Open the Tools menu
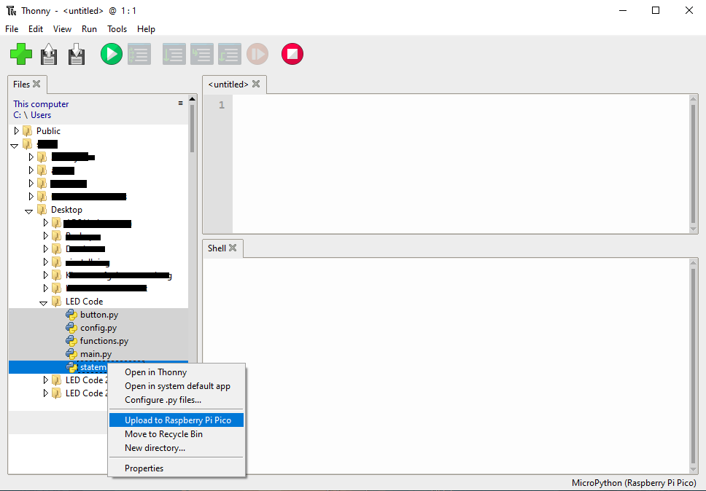Viewport: 706px width, 491px height. pos(117,29)
